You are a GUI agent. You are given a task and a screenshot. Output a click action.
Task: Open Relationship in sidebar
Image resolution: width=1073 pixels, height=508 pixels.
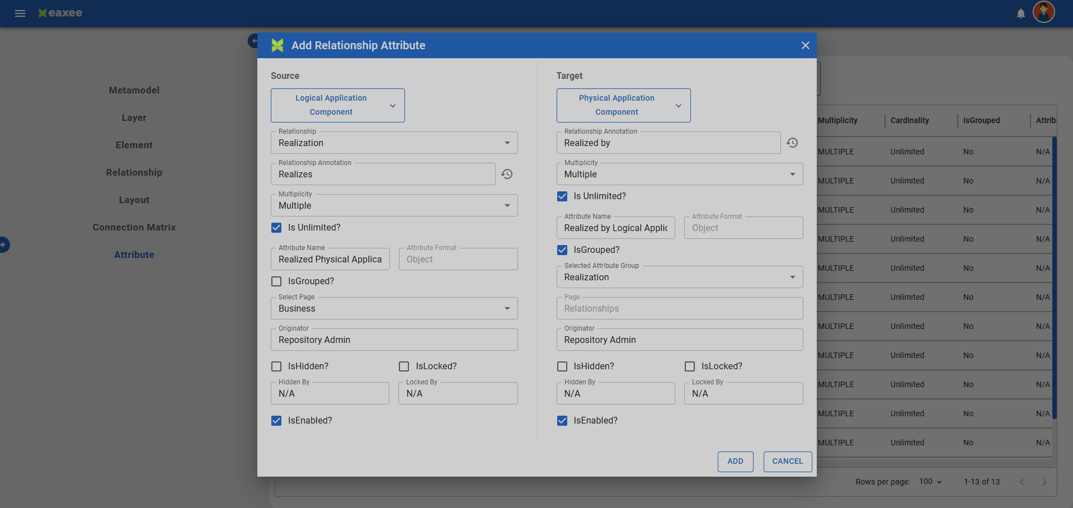[x=134, y=172]
